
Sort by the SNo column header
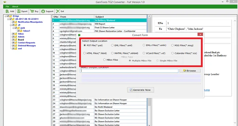click(56, 17)
